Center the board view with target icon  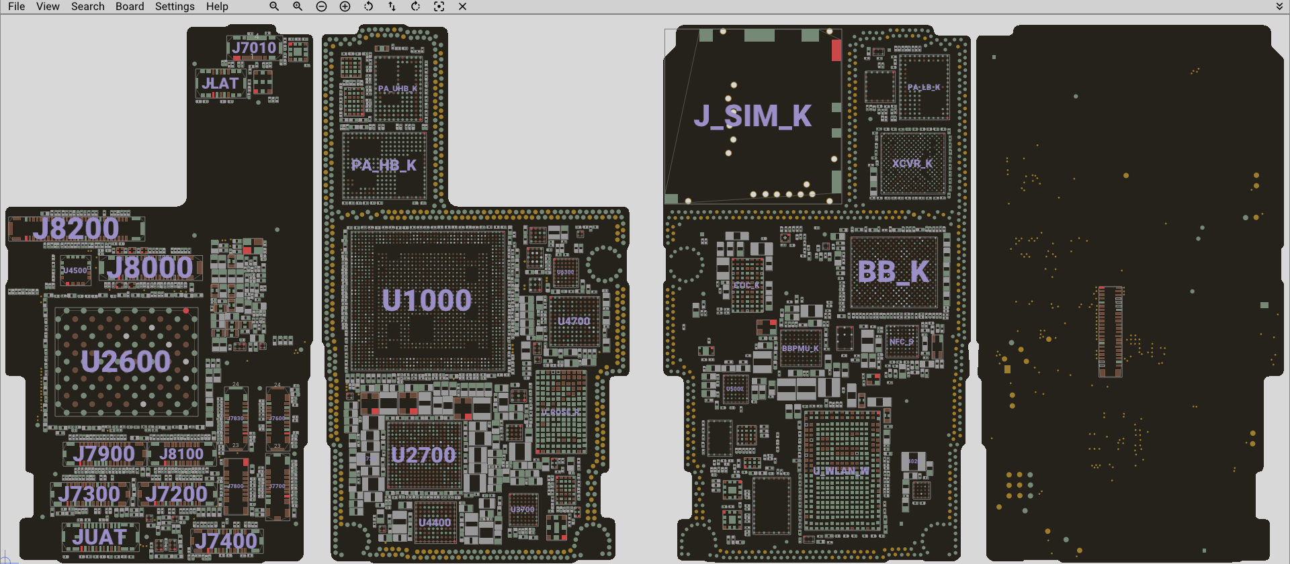[439, 6]
